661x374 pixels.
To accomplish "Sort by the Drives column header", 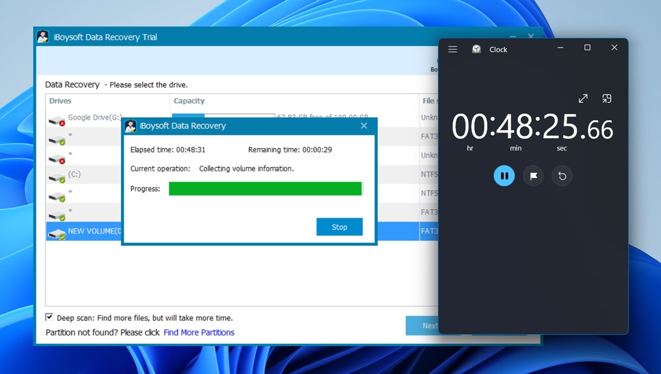I will (x=107, y=101).
